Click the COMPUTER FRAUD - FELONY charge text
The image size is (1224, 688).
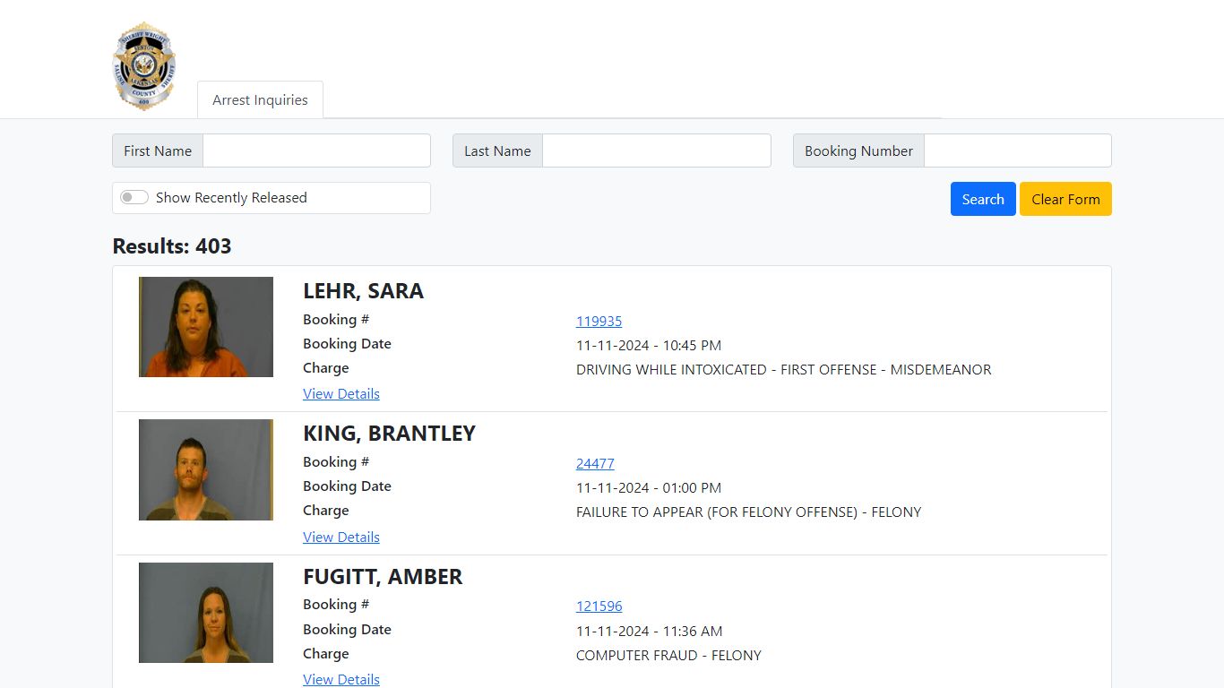pyautogui.click(x=668, y=655)
